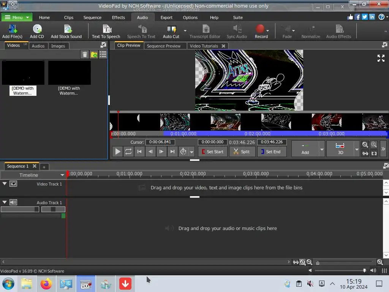Split the clip at cursor
The height and width of the screenshot is (292, 389).
coord(242,151)
